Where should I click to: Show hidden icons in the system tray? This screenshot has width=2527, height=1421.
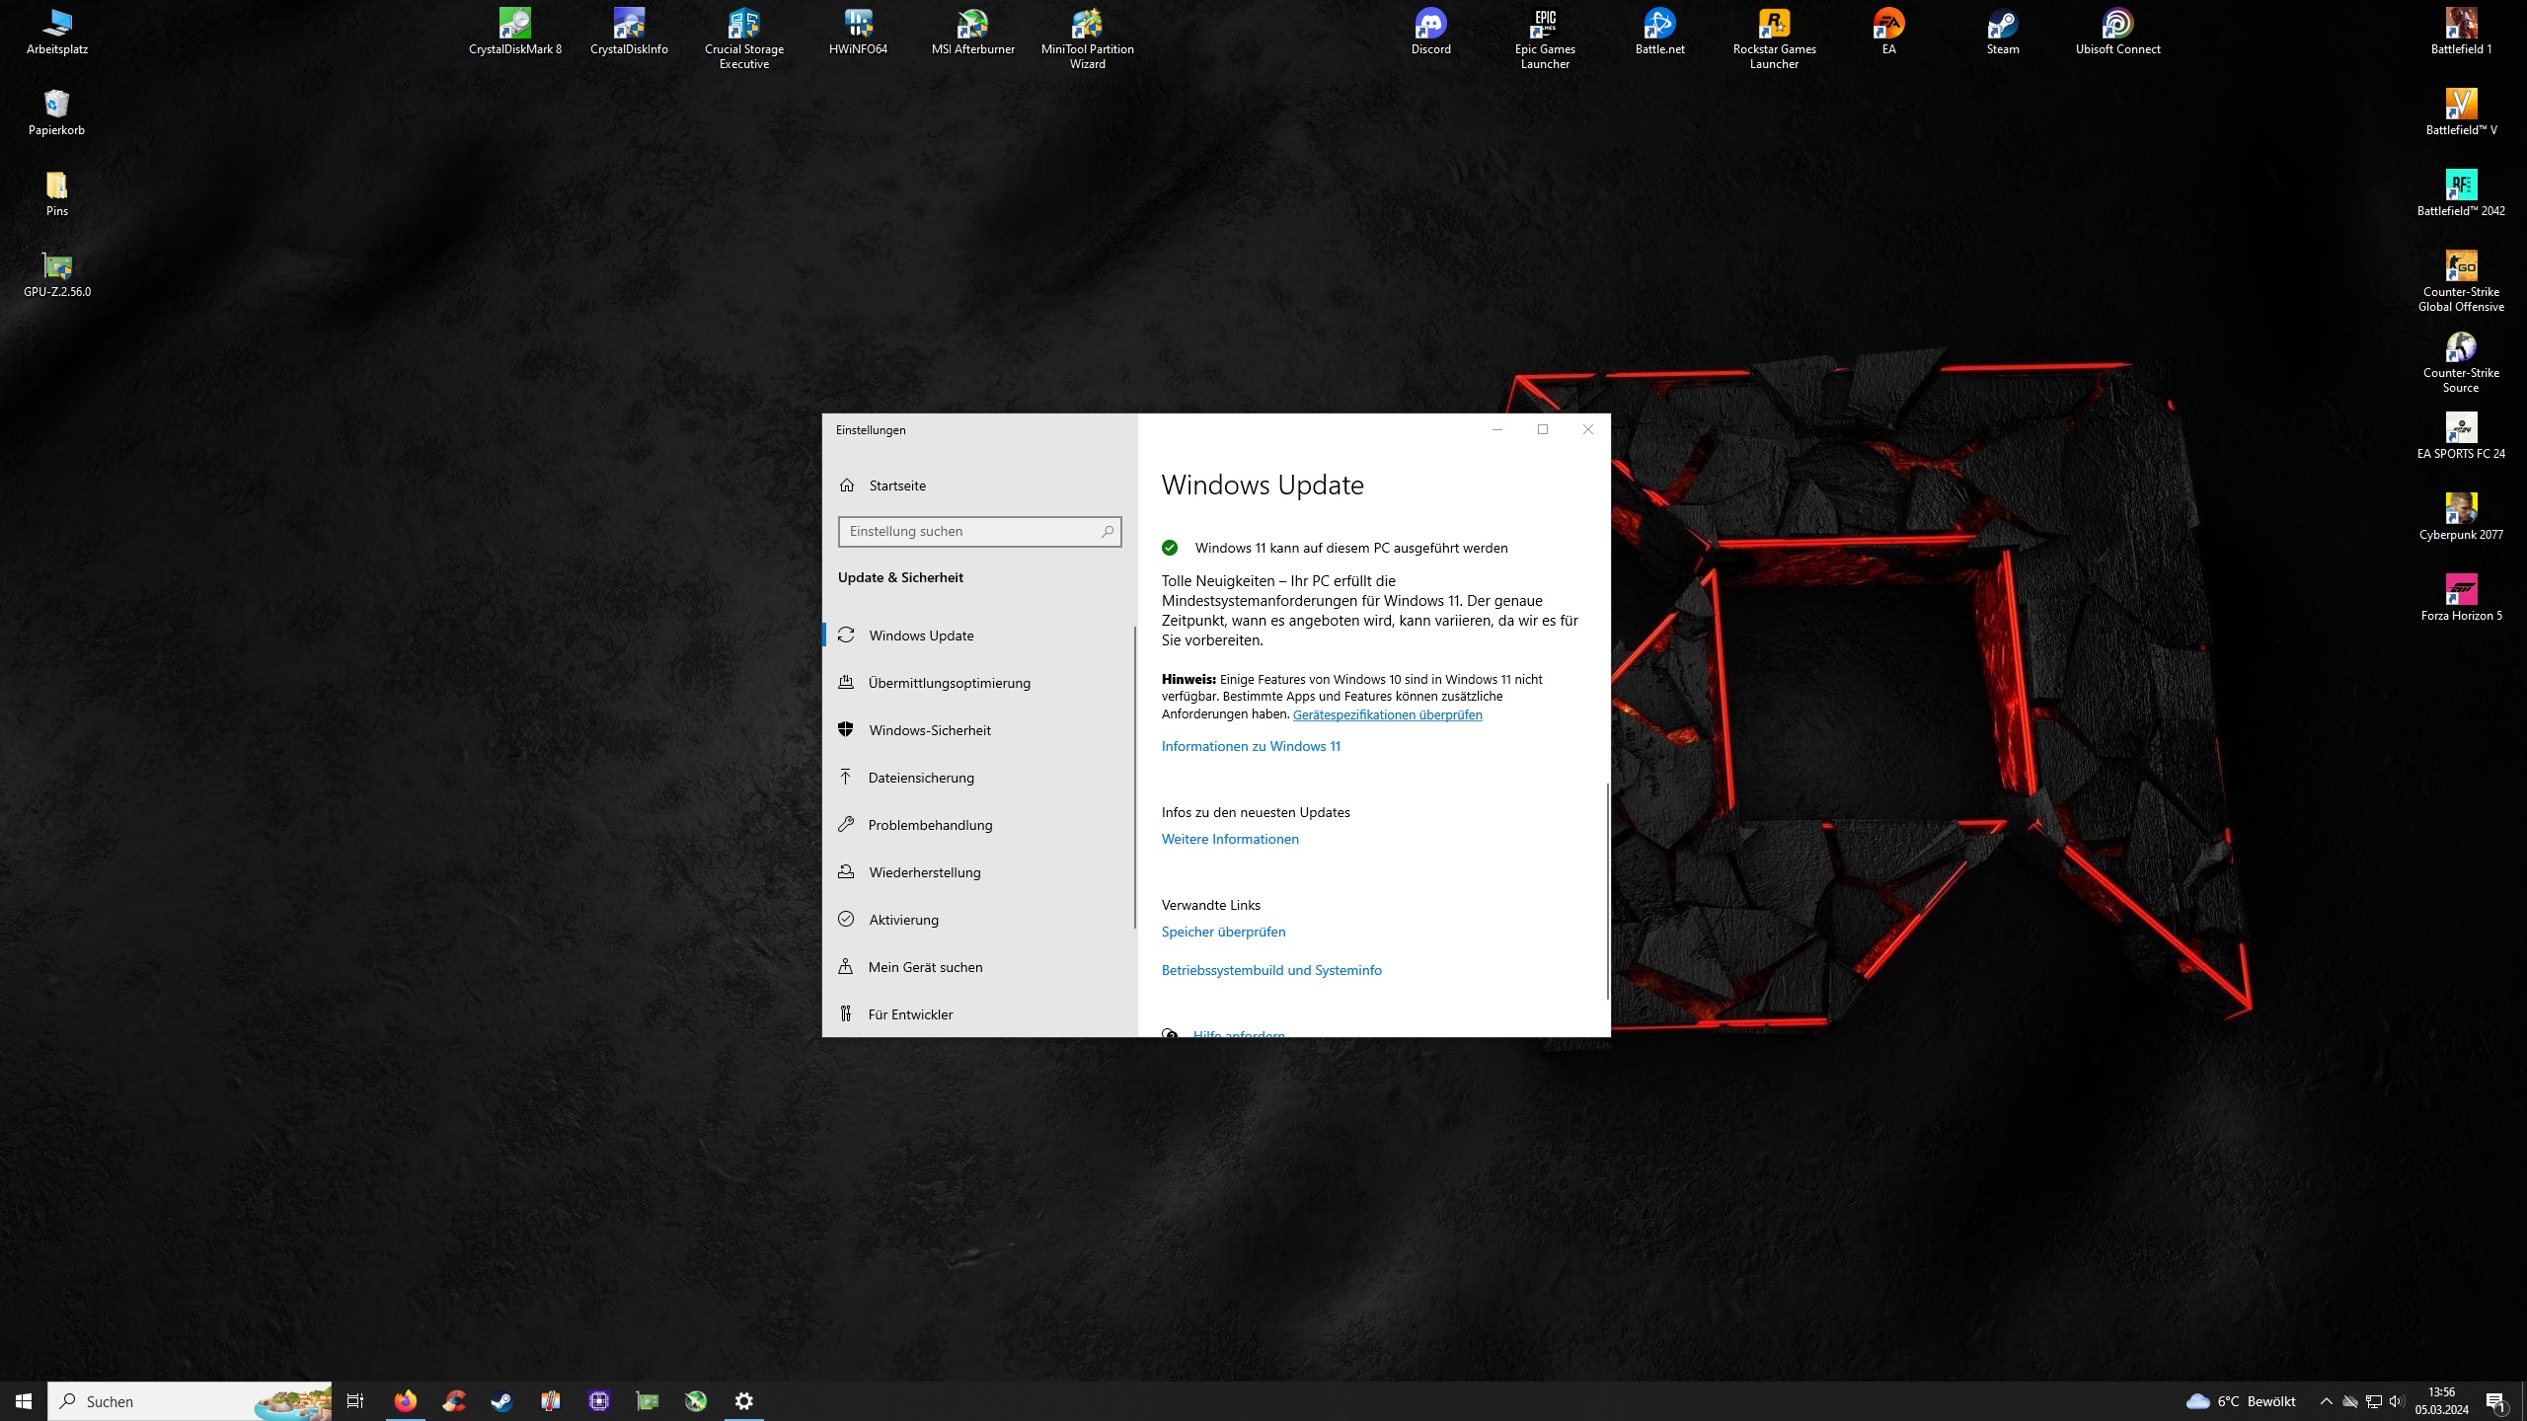click(2326, 1401)
